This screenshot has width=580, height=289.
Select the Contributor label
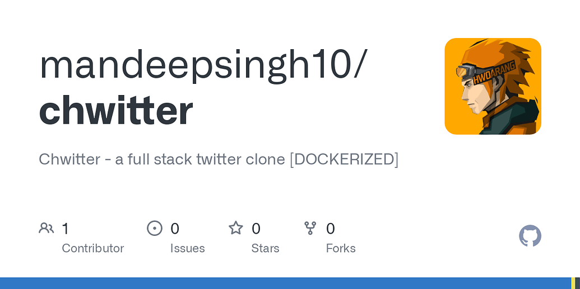[x=92, y=248]
